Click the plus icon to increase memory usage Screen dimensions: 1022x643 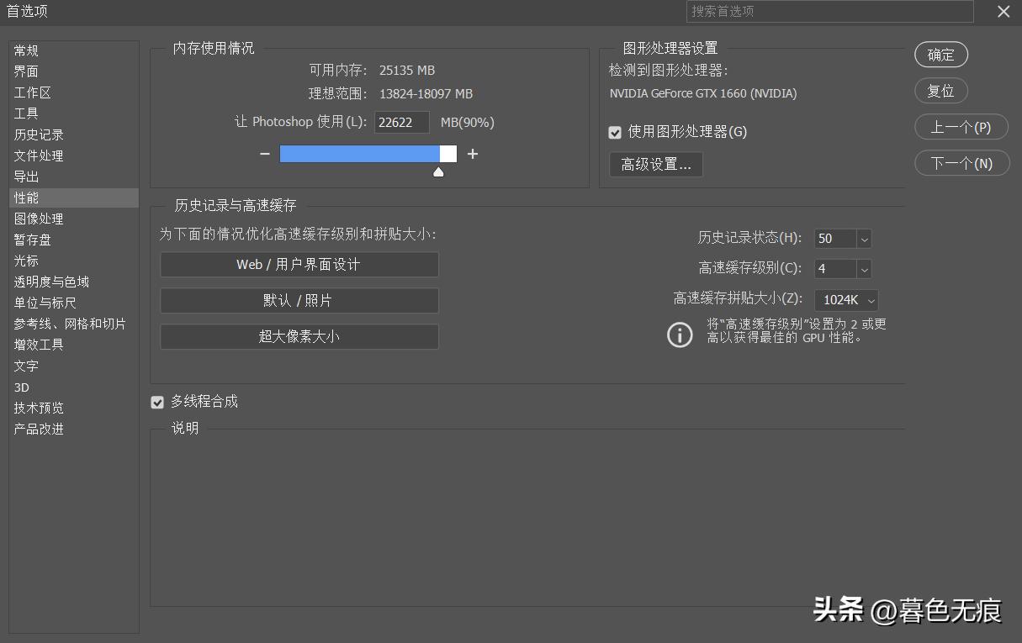(x=473, y=154)
